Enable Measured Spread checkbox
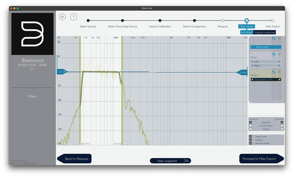Viewport: 294px width, 177px height. 251,129
